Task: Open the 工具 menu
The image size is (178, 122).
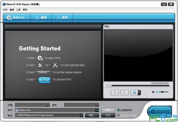Action: point(18,10)
